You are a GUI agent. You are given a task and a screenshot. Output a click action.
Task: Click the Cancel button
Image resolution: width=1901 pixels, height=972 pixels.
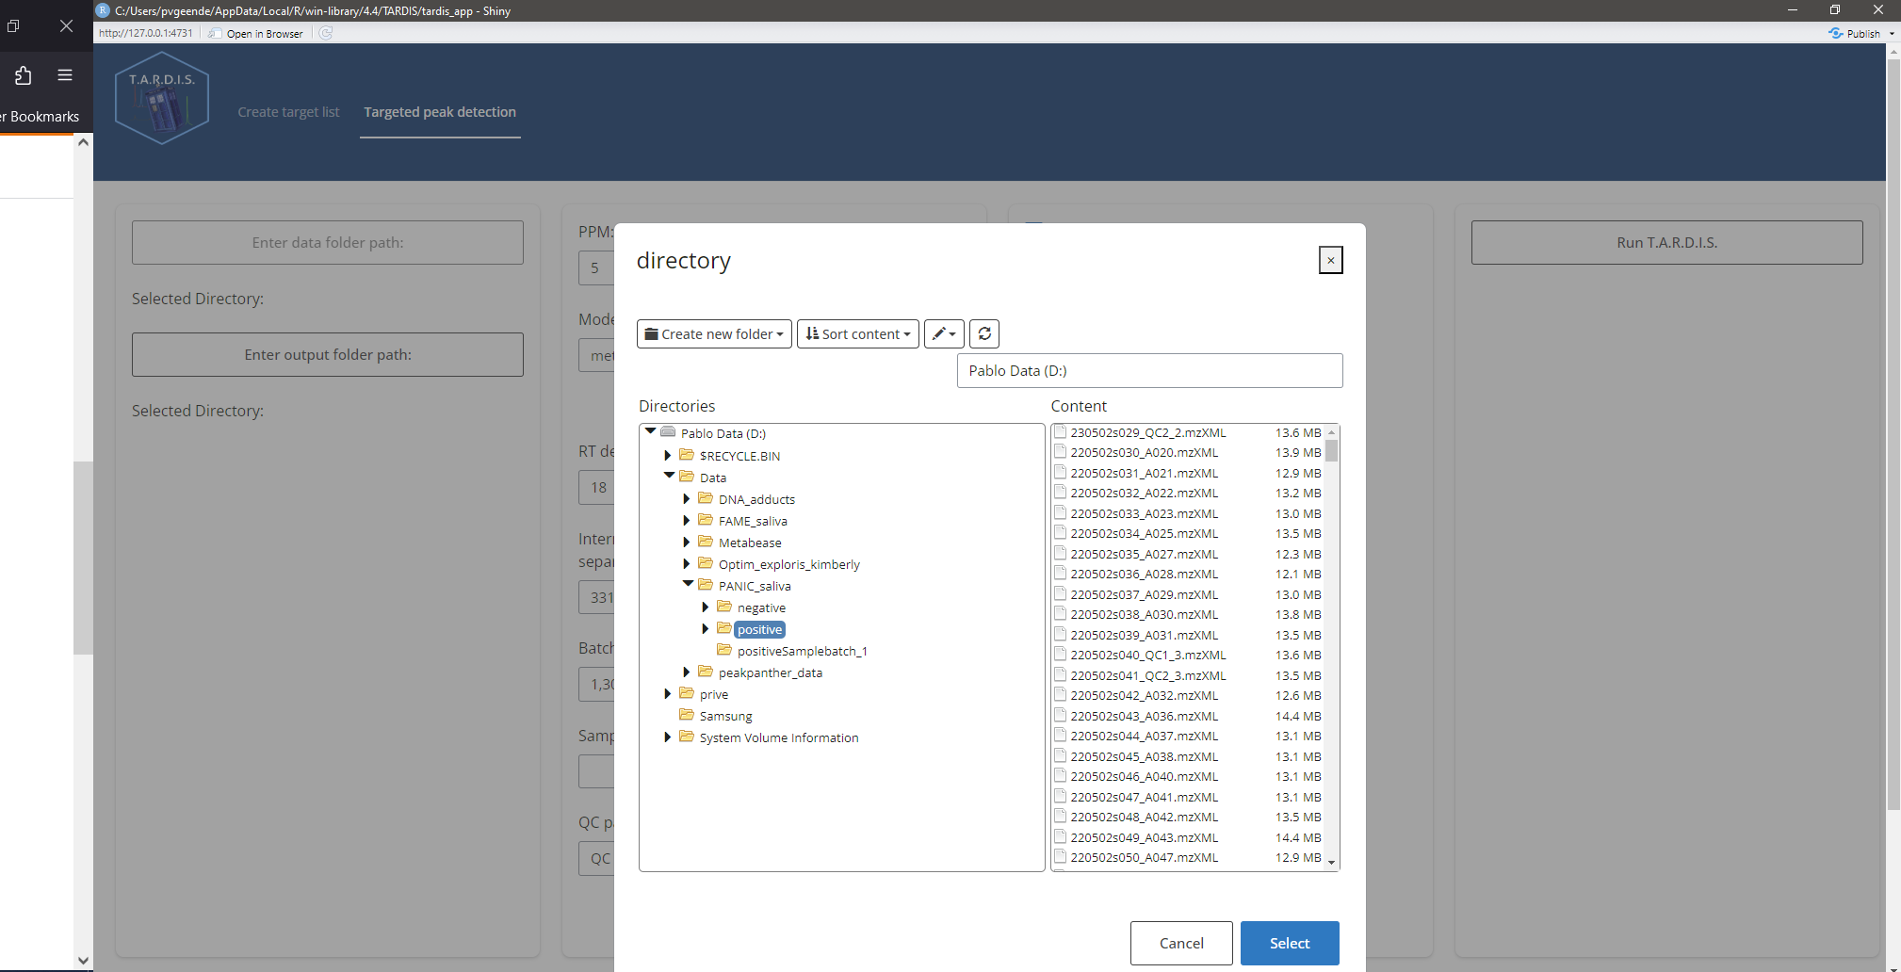pos(1181,943)
